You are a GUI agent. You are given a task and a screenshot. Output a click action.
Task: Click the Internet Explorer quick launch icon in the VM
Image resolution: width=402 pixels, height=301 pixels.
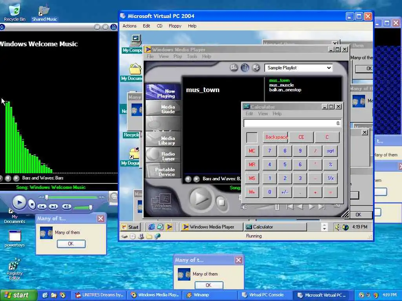coord(152,227)
